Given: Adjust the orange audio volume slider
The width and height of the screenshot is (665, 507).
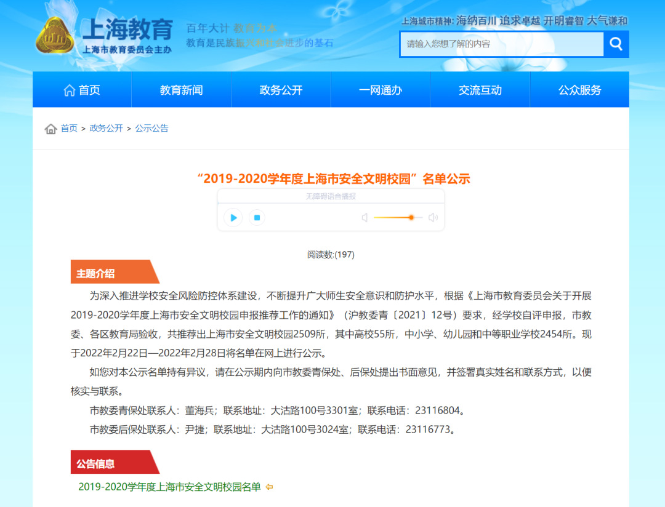Looking at the screenshot, I should pos(411,217).
